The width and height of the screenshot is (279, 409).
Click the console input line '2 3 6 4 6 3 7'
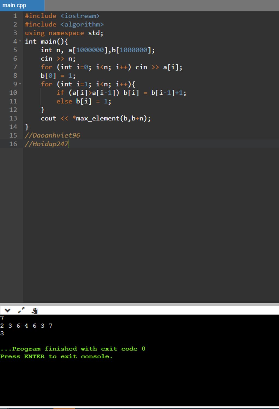(26, 326)
